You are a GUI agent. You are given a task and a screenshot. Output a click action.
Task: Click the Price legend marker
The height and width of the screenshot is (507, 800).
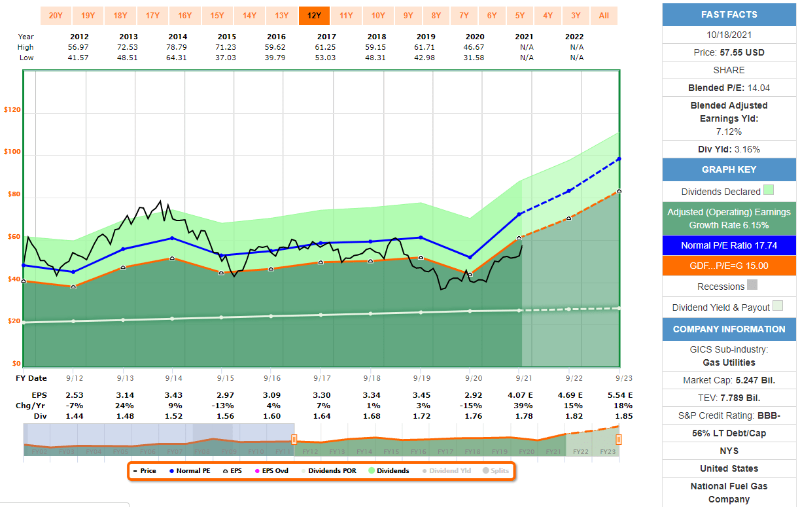point(145,470)
